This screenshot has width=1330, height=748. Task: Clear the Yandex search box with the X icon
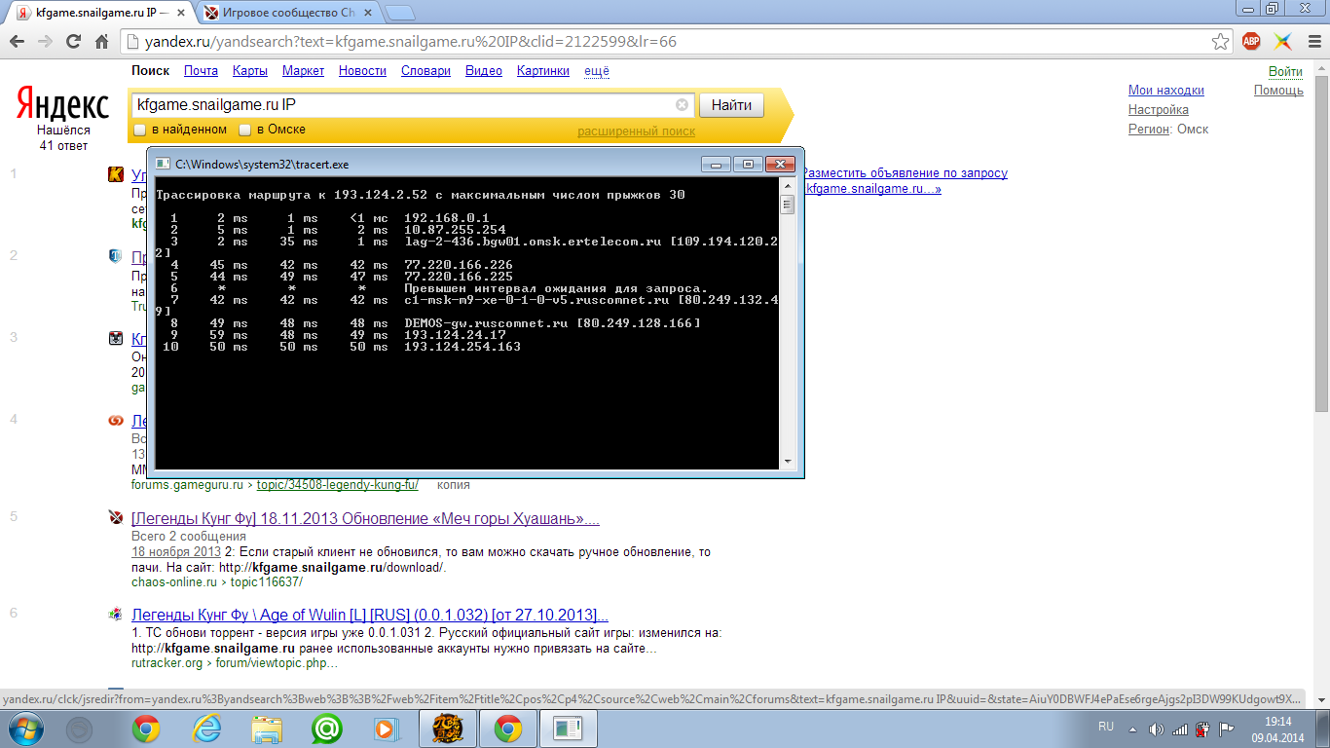[x=682, y=105]
